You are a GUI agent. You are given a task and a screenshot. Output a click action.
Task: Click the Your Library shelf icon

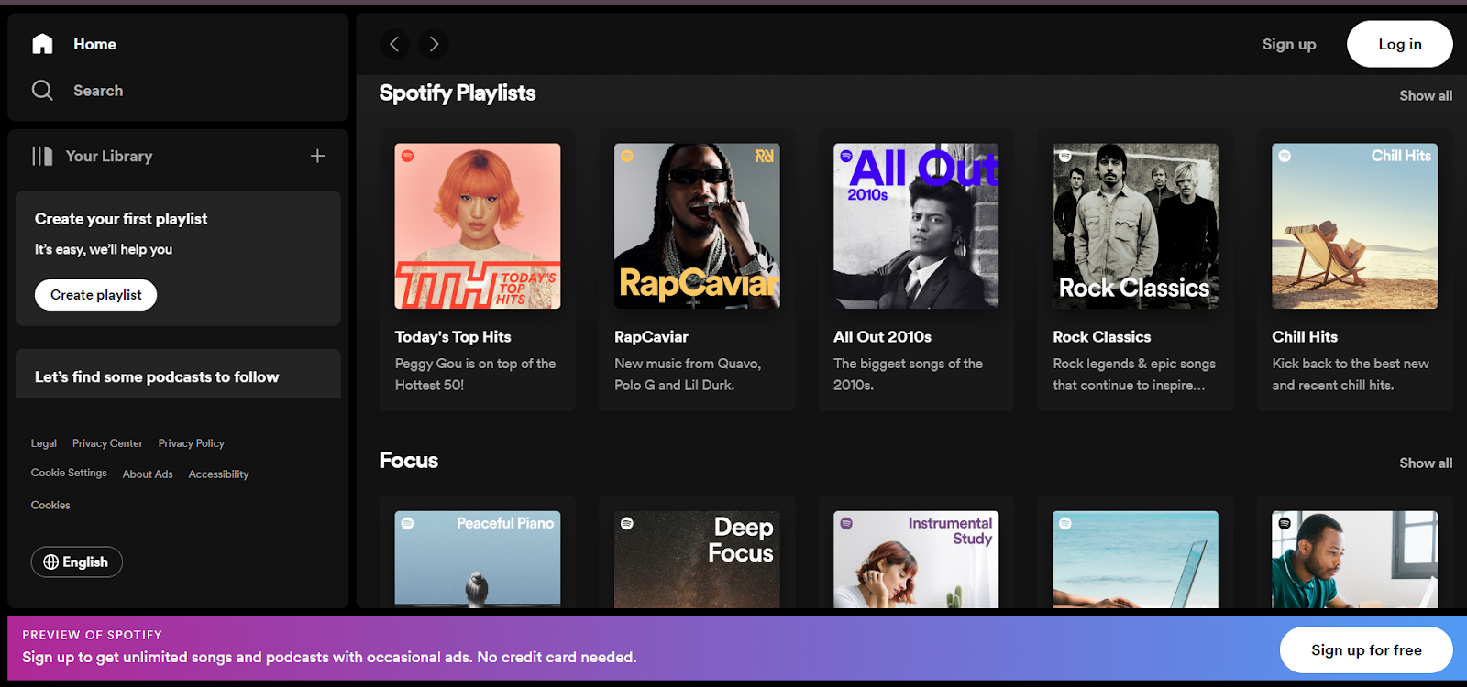(x=42, y=156)
